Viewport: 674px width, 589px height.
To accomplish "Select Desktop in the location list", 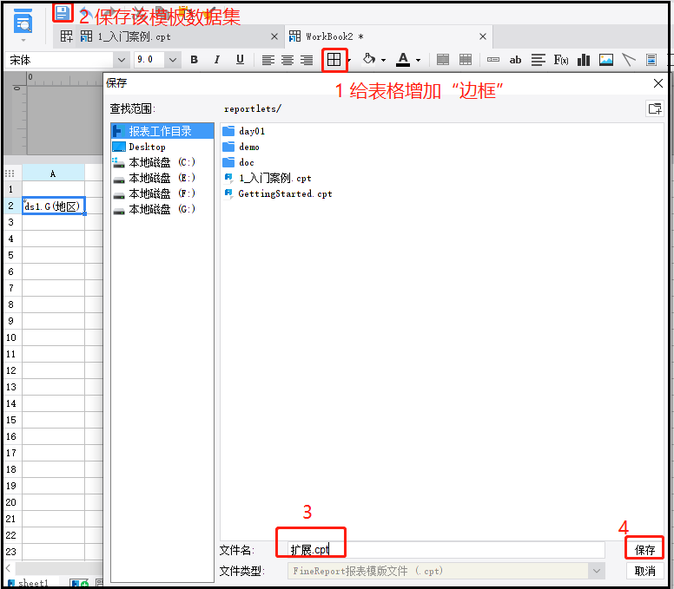I will click(162, 147).
